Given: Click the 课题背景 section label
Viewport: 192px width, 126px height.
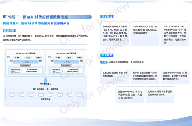Looking at the screenshot, I should click(x=9, y=30).
